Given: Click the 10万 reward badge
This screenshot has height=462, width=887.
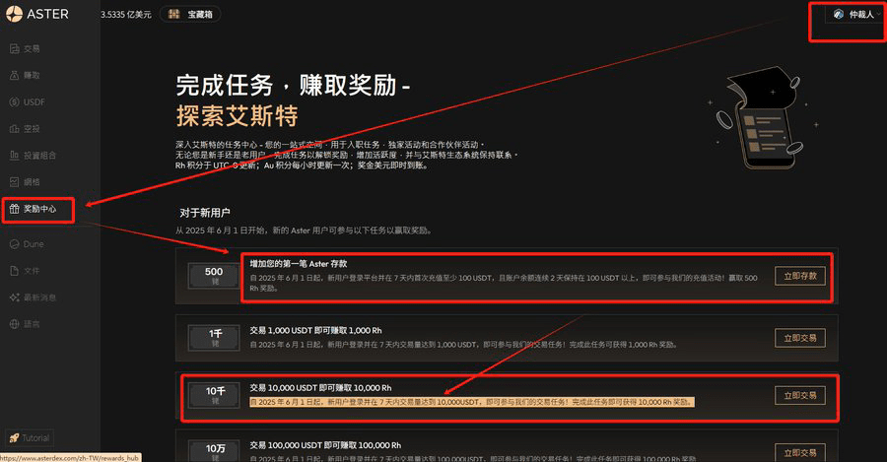Looking at the screenshot, I should (x=213, y=451).
